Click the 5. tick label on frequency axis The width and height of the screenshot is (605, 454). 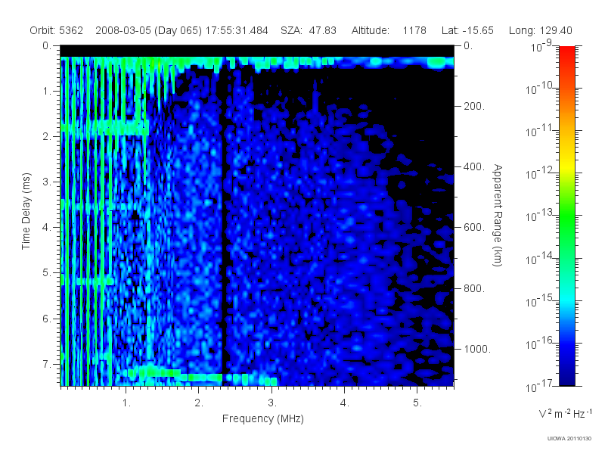click(x=417, y=403)
